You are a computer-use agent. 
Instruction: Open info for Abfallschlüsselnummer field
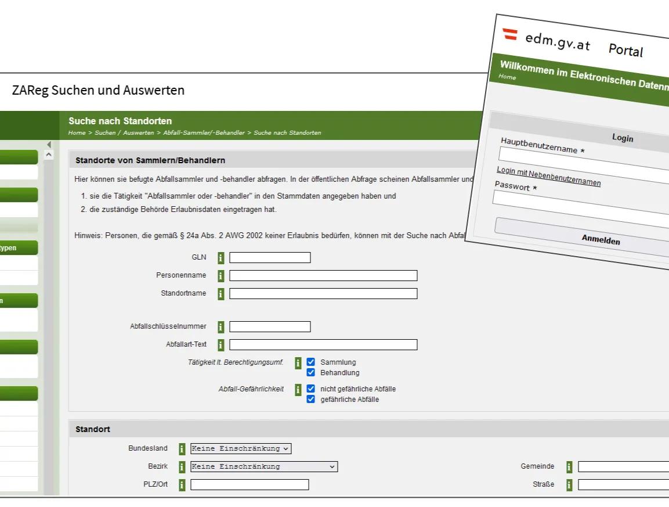(220, 326)
